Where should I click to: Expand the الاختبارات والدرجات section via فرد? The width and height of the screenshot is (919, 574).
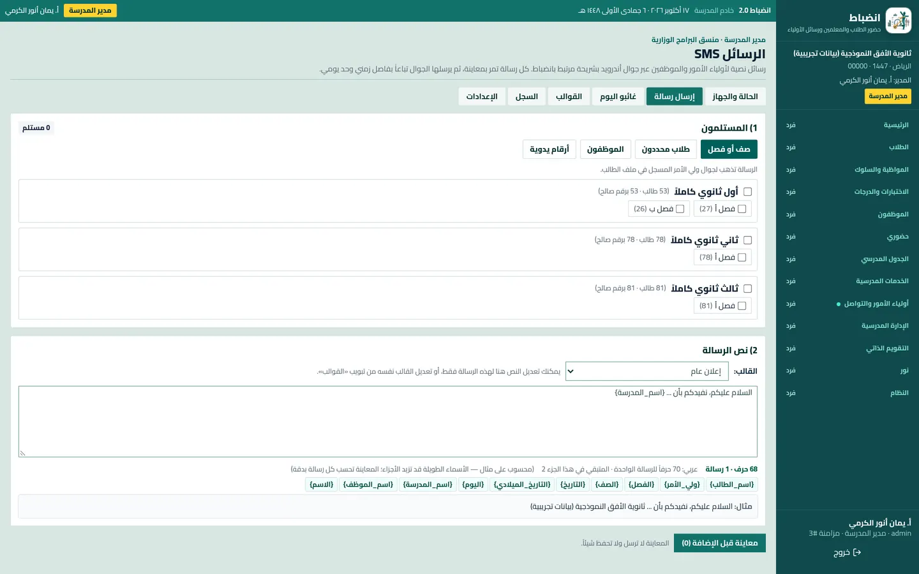point(791,192)
